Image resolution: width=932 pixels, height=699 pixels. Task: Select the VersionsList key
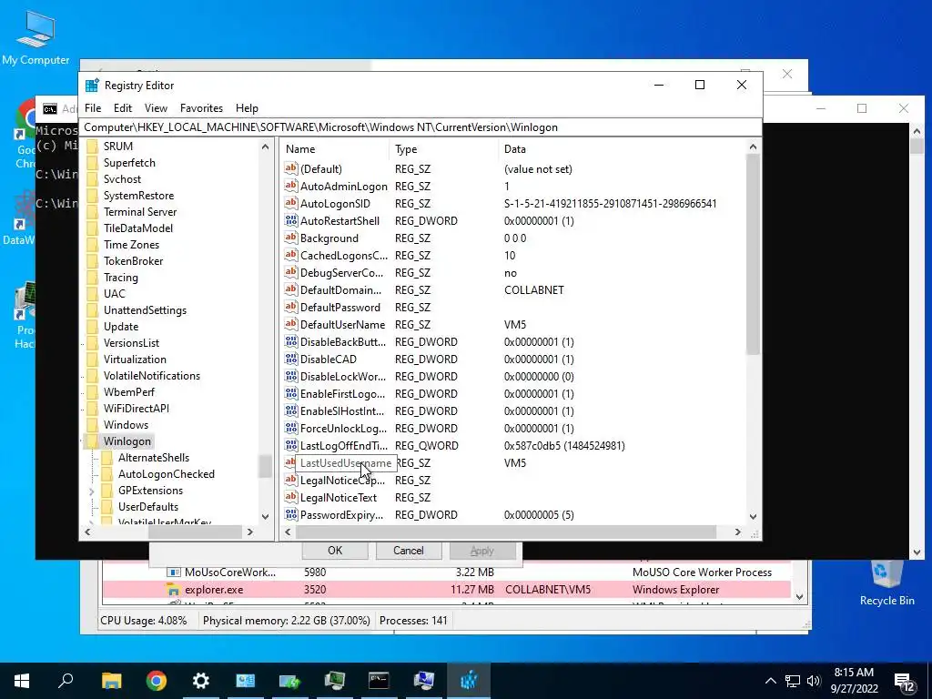(131, 343)
